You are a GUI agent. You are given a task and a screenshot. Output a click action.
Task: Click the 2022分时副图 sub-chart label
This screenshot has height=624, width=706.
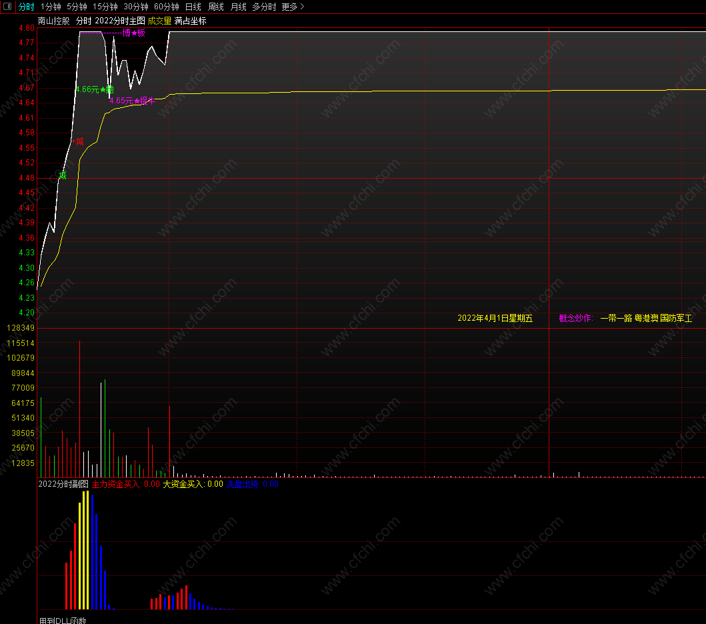click(x=63, y=484)
